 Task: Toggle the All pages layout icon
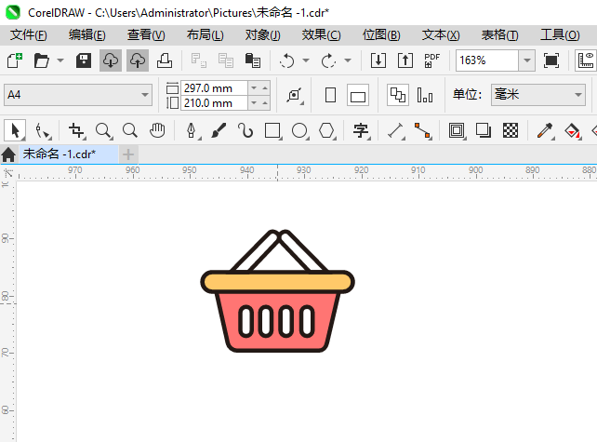[x=398, y=95]
